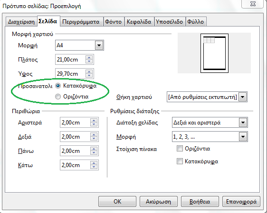
Task: Increase the Αριστερά left margin value
Action: [x=94, y=120]
